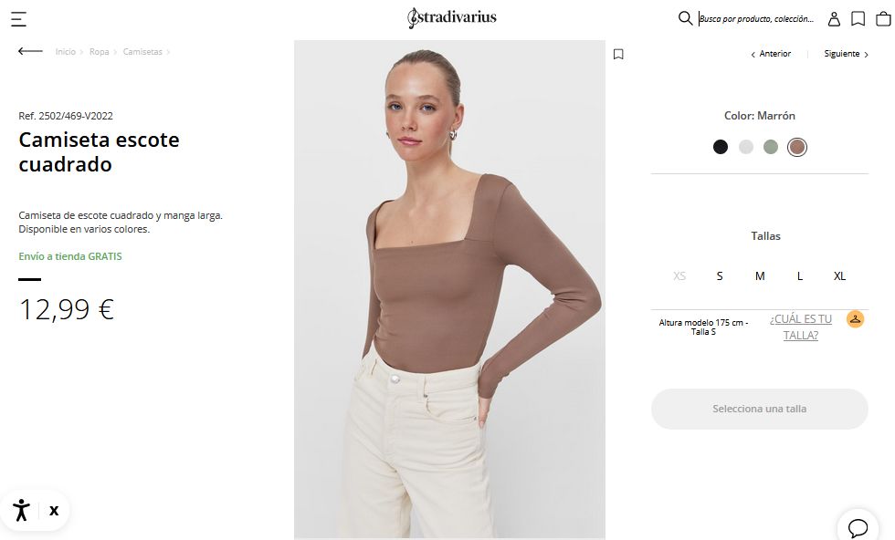Open the shopping bag
This screenshot has width=895, height=540.
point(883,18)
